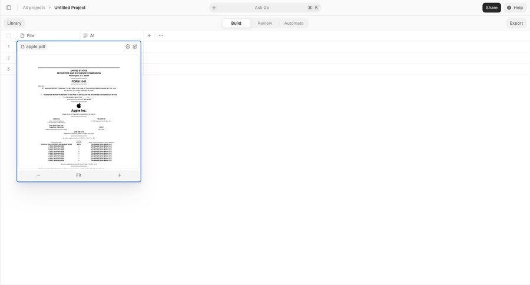Open the Help menu
The image size is (530, 285).
pos(515,8)
